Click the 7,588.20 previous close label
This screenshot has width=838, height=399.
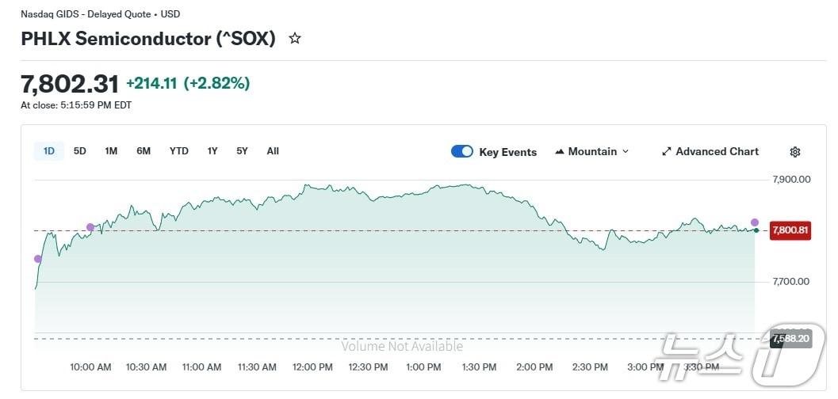[x=790, y=339]
